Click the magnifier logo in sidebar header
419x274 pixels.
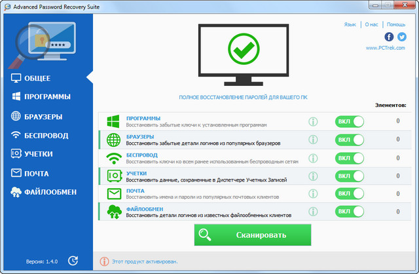pyautogui.click(x=42, y=45)
